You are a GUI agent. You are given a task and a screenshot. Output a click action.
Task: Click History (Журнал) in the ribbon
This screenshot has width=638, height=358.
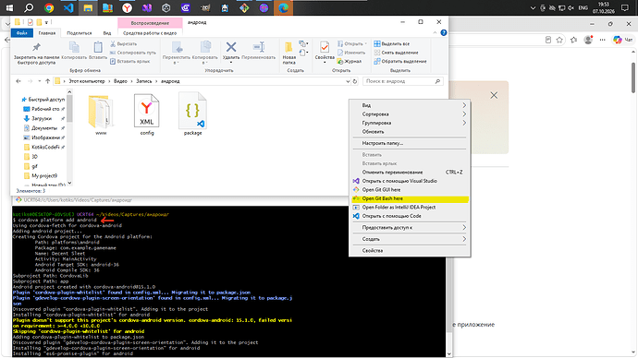click(350, 61)
